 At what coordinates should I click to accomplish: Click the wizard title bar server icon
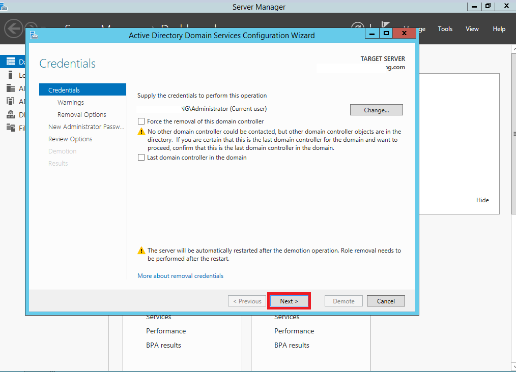pyautogui.click(x=34, y=35)
